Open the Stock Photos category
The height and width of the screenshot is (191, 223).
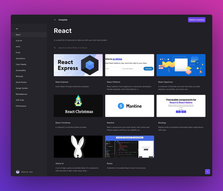tap(29, 82)
